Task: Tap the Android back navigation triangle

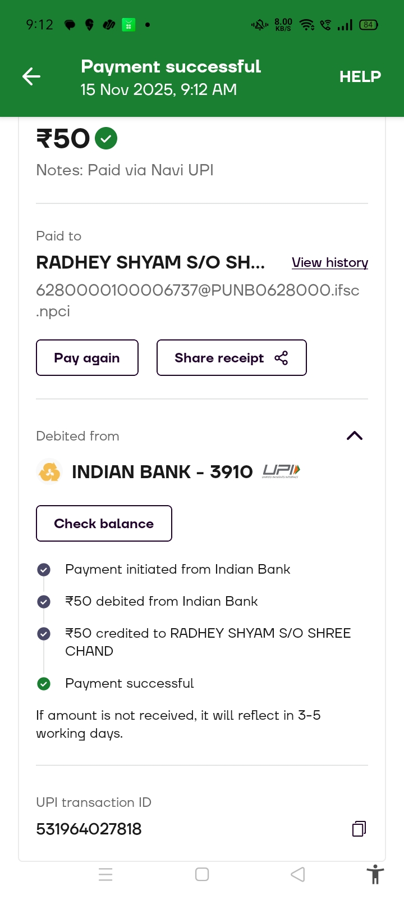Action: tap(298, 874)
